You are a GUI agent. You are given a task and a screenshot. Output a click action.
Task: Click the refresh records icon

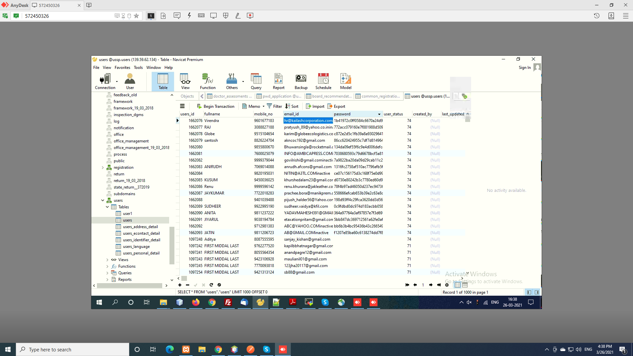(x=211, y=285)
